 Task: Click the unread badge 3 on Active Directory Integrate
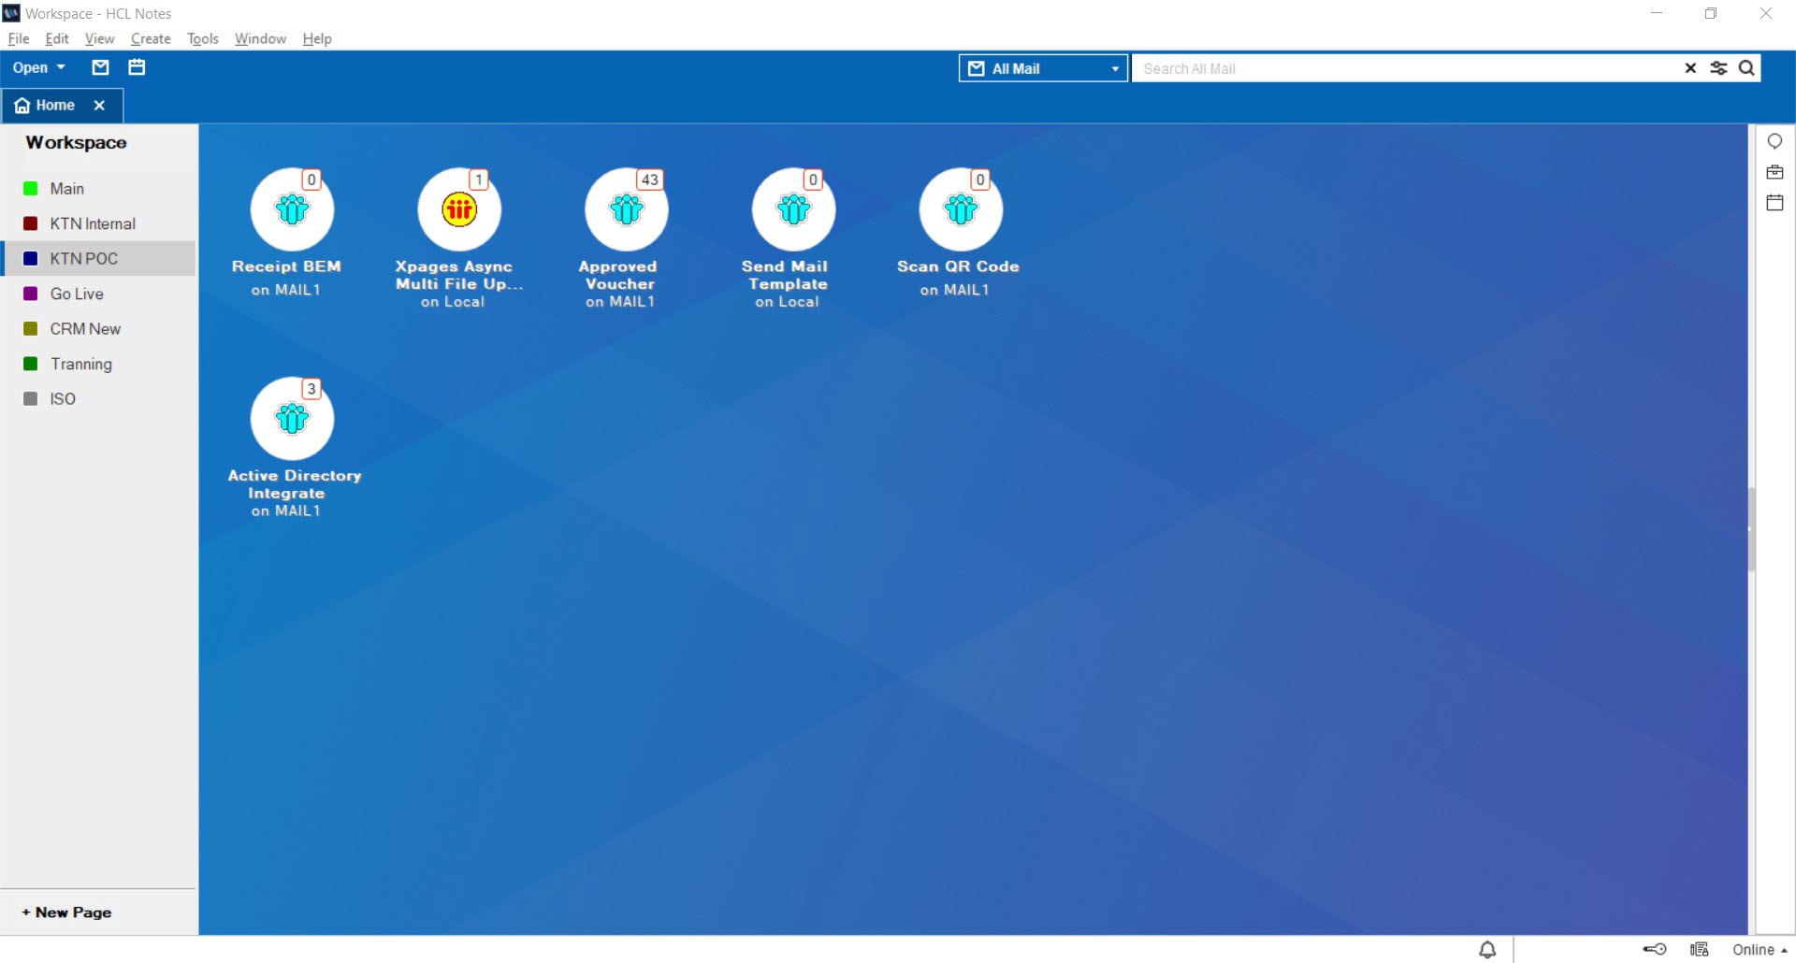tap(311, 389)
